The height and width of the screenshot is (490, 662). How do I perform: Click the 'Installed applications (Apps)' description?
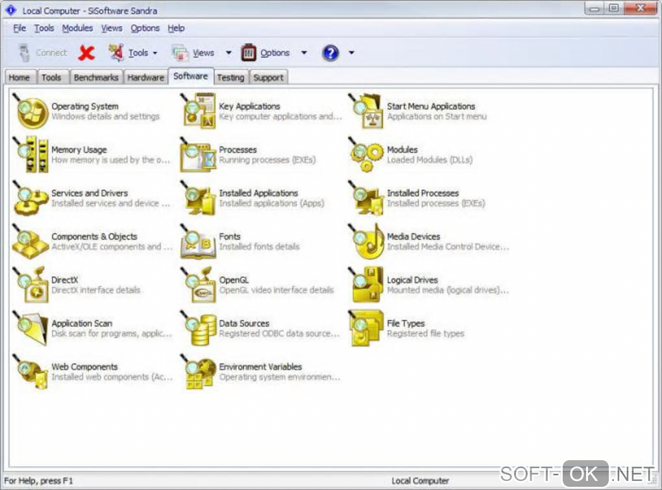tap(271, 204)
